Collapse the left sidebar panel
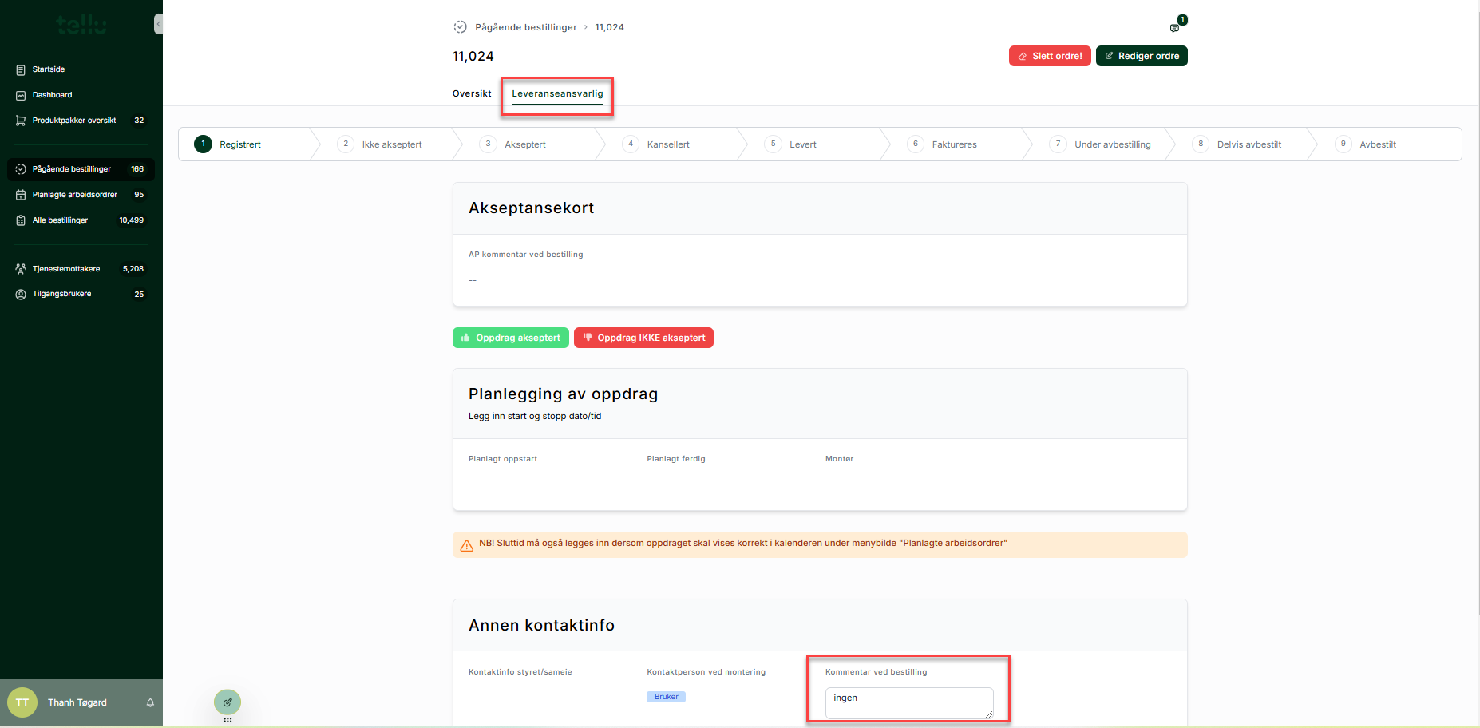The height and width of the screenshot is (728, 1480). 158,24
